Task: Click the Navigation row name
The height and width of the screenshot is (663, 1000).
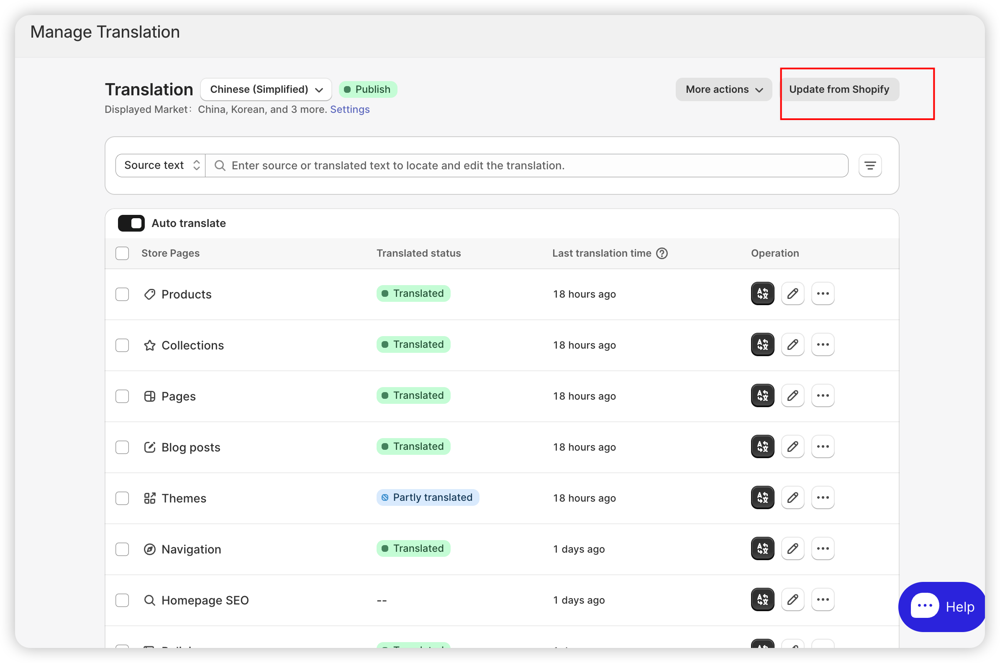Action: (191, 549)
